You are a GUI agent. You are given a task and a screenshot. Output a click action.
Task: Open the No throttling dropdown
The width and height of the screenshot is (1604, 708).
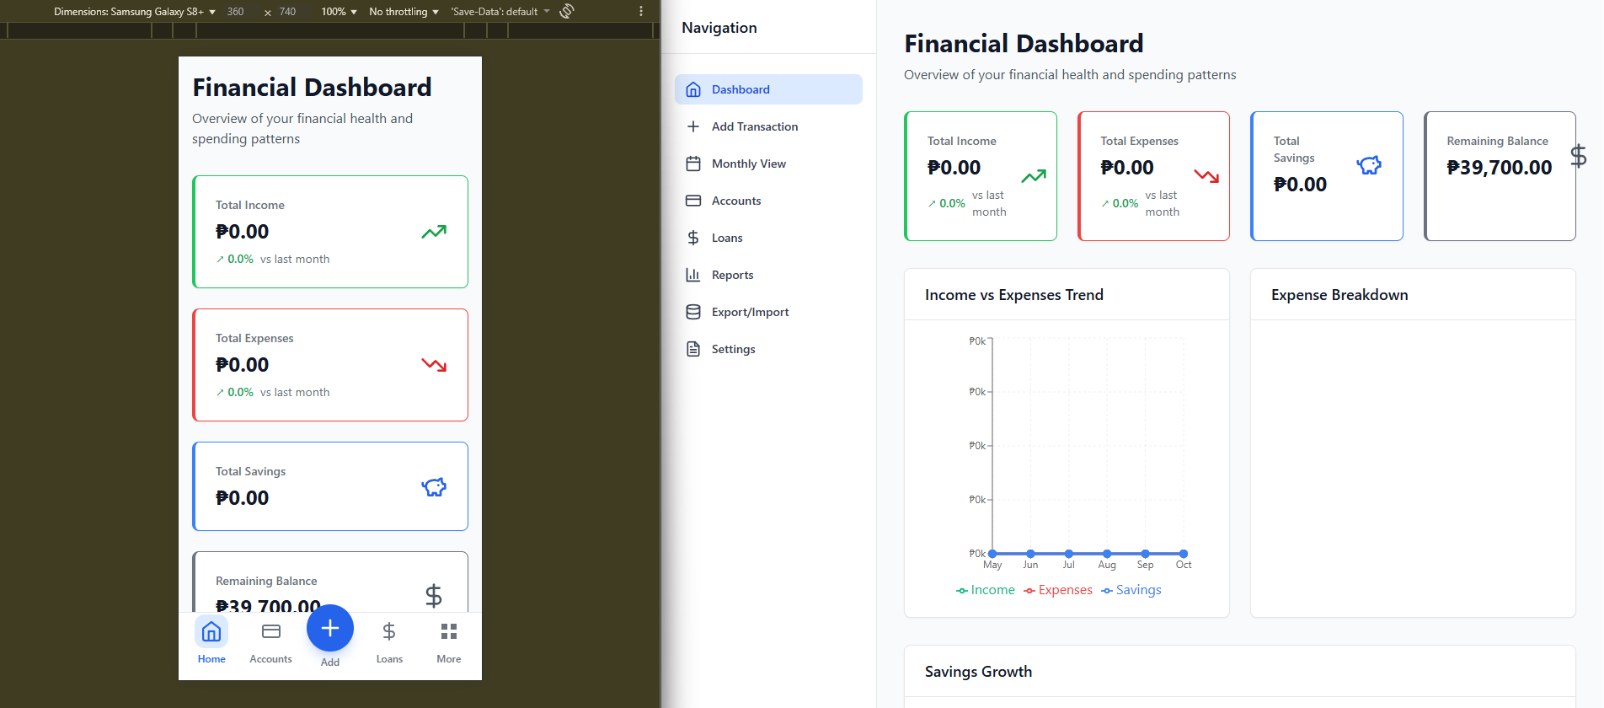tap(404, 12)
